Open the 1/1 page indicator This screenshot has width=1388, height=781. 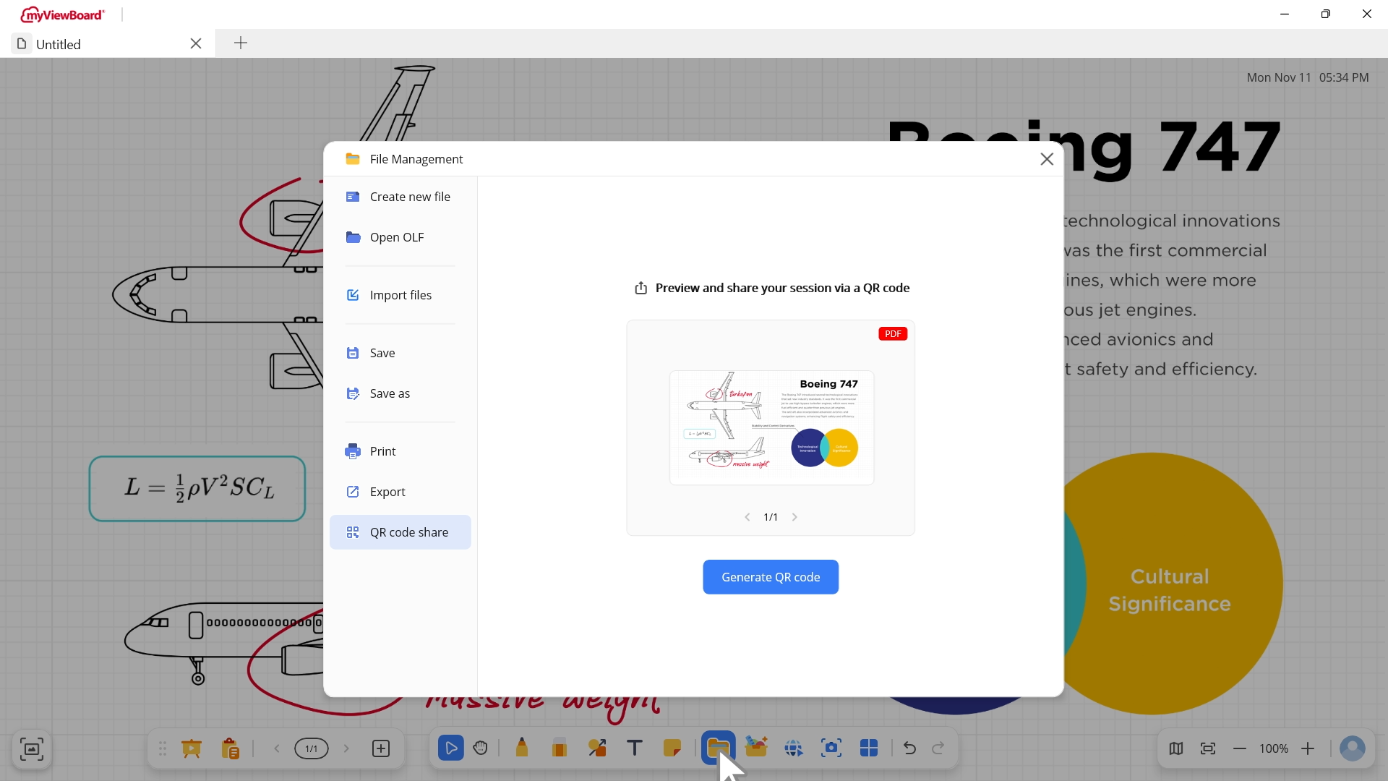pos(312,748)
